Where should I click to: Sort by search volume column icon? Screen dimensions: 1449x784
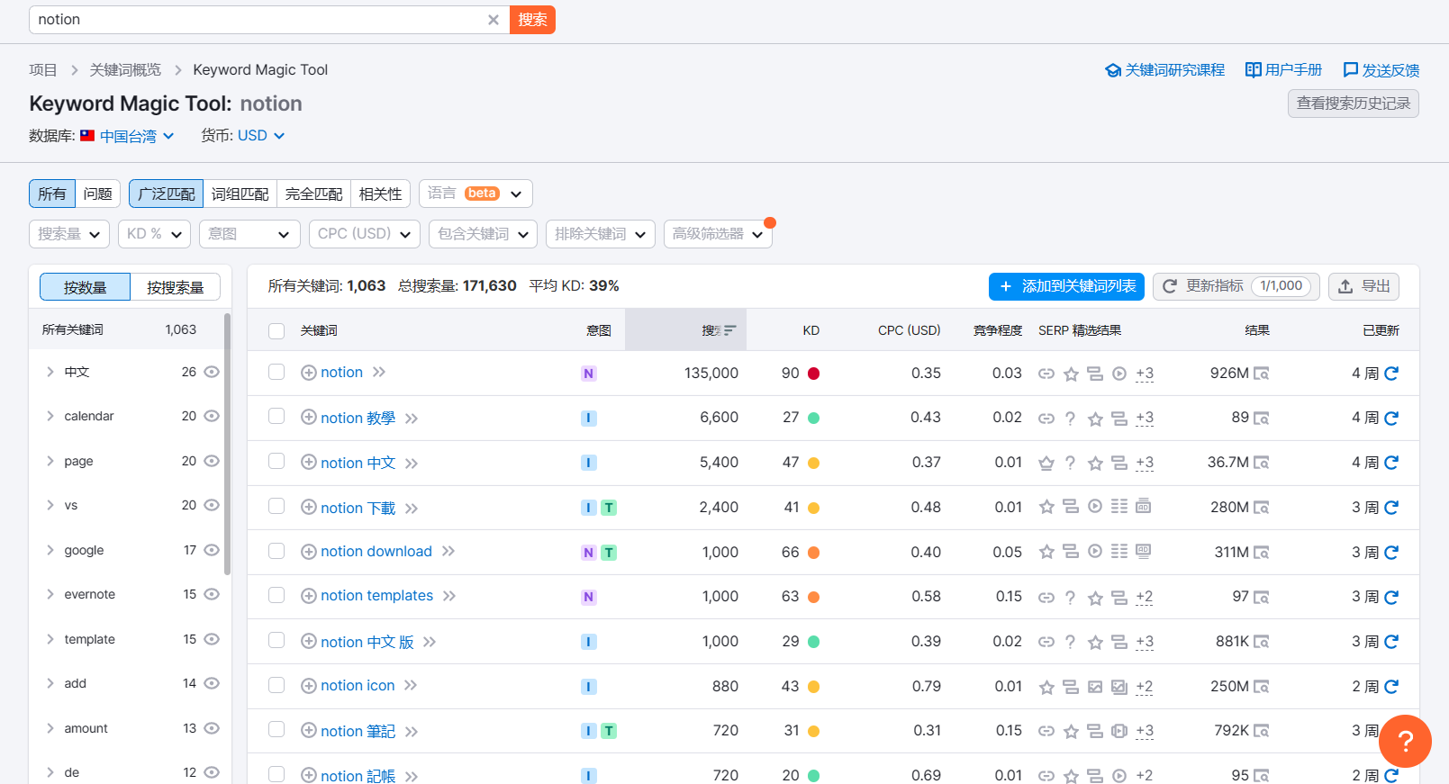729,330
